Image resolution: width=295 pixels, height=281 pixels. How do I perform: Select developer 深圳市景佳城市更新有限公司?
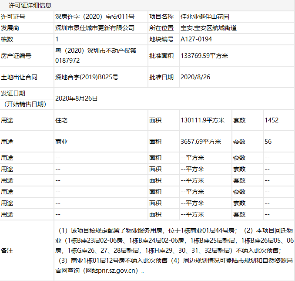click(95, 28)
